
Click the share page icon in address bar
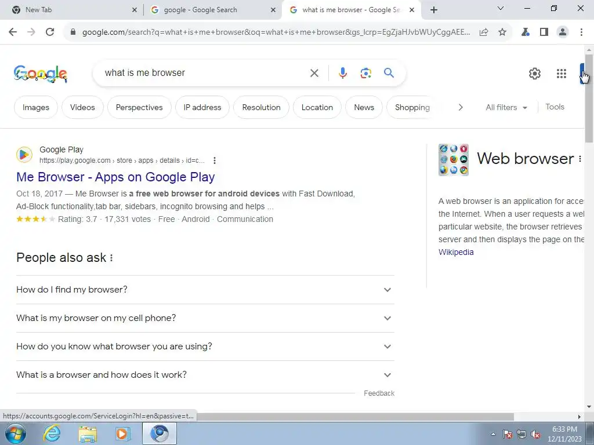click(x=484, y=32)
